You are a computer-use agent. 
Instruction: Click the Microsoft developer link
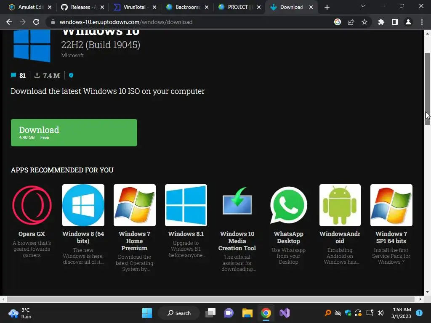click(72, 56)
